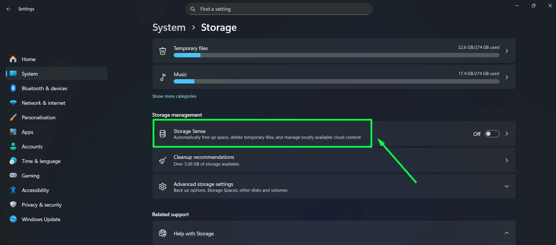Click the Gaming controller icon
The width and height of the screenshot is (556, 245).
[13, 175]
